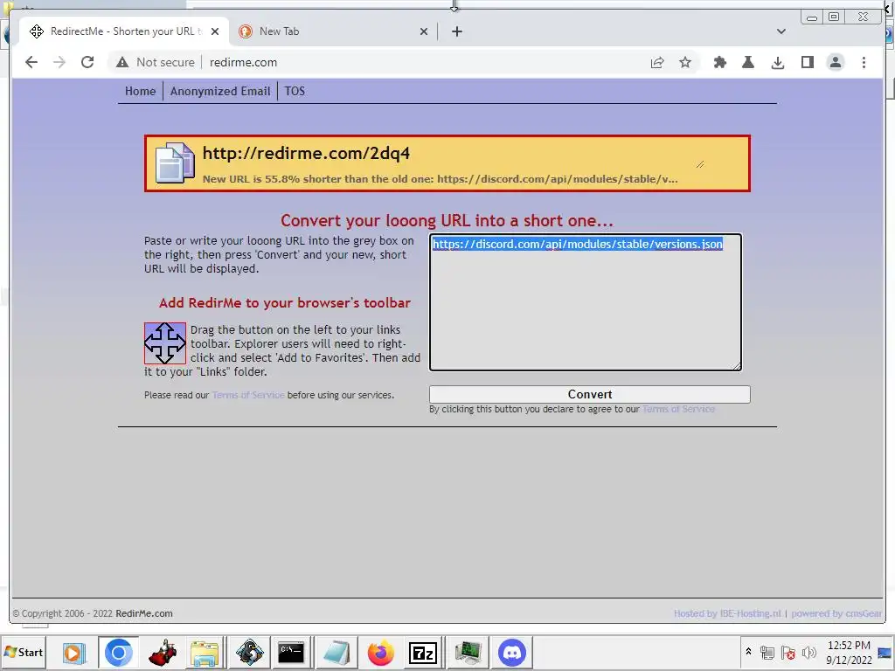Show hidden system tray icons

[748, 652]
